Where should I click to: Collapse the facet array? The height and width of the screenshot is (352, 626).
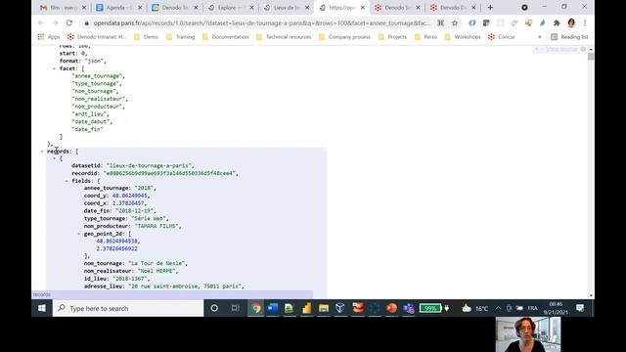point(55,68)
